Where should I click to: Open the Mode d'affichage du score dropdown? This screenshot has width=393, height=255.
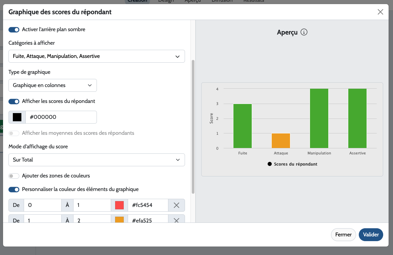[97, 160]
